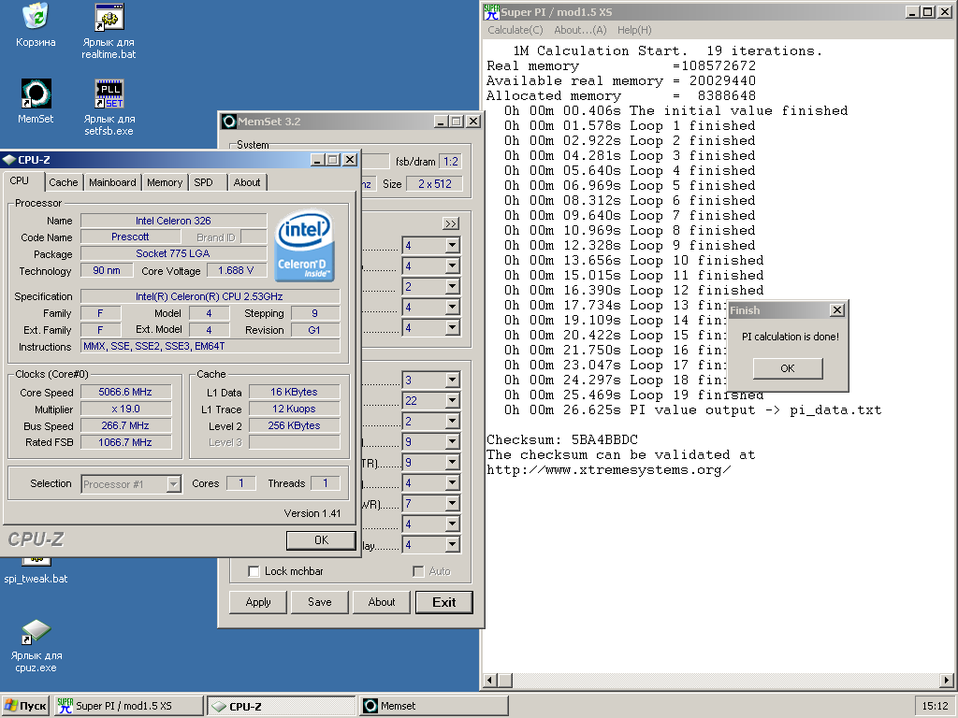Expand the MemSet dropdown showing 3
The height and width of the screenshot is (718, 958).
coord(452,380)
